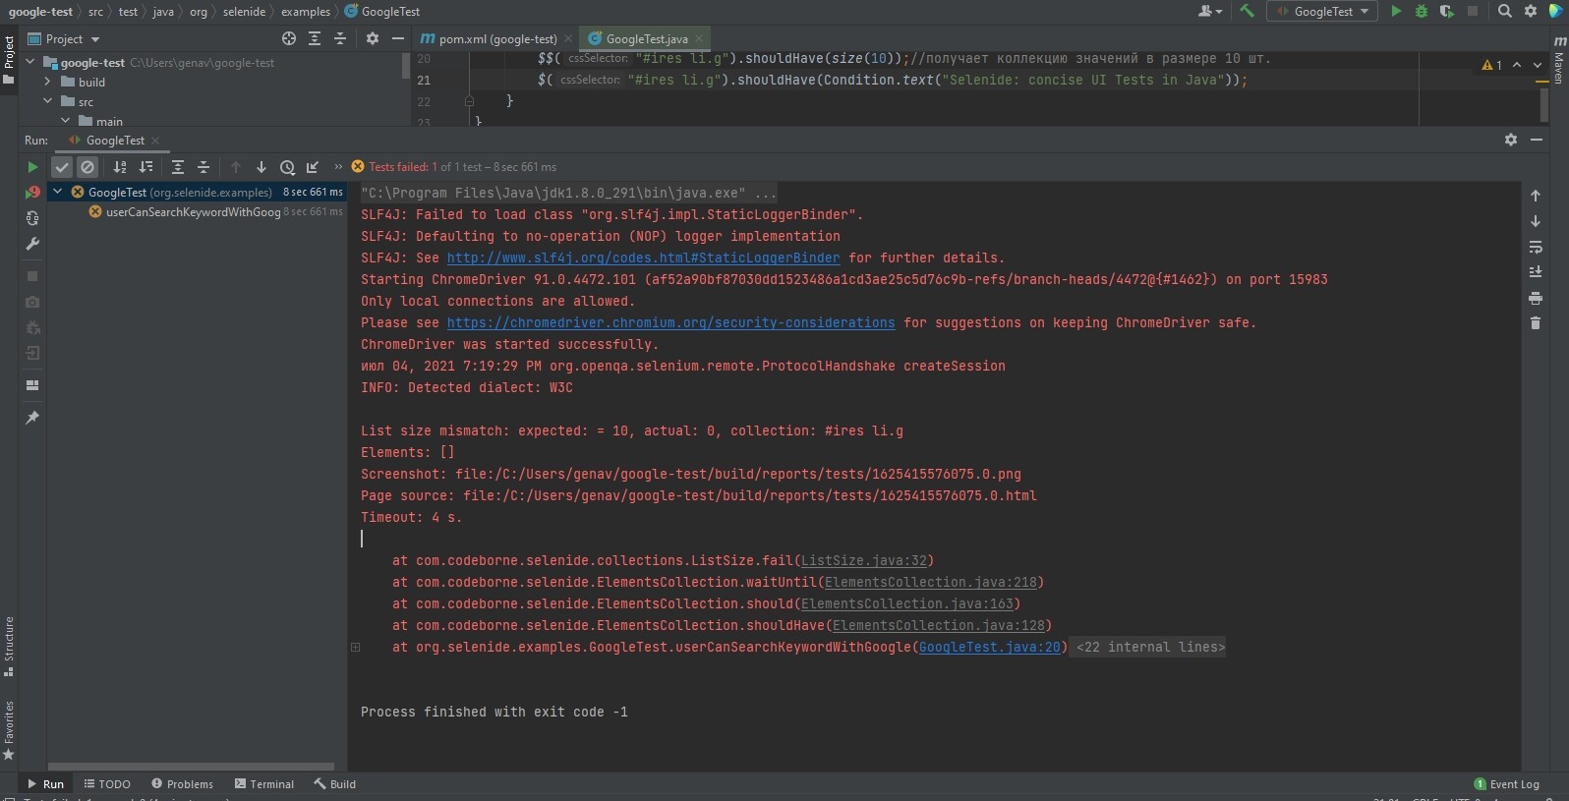1569x801 pixels.
Task: Hide the Run tool window
Action: pyautogui.click(x=1537, y=141)
